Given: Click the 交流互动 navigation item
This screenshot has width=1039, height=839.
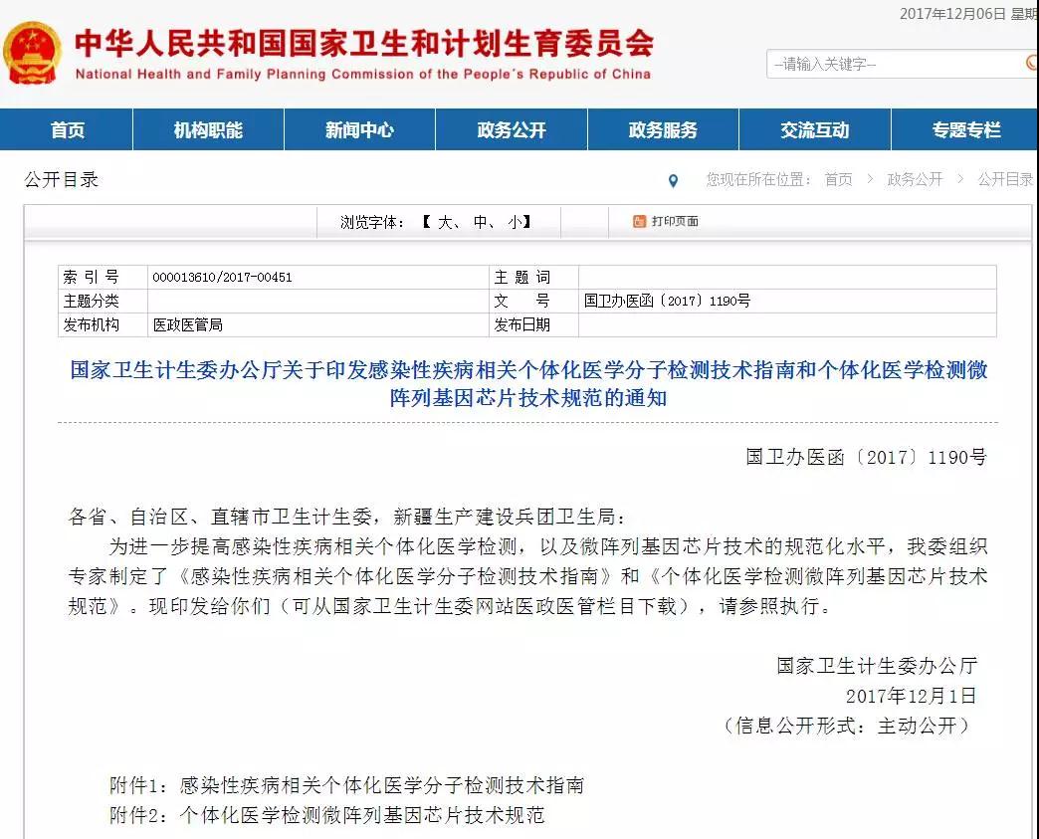Looking at the screenshot, I should point(814,130).
